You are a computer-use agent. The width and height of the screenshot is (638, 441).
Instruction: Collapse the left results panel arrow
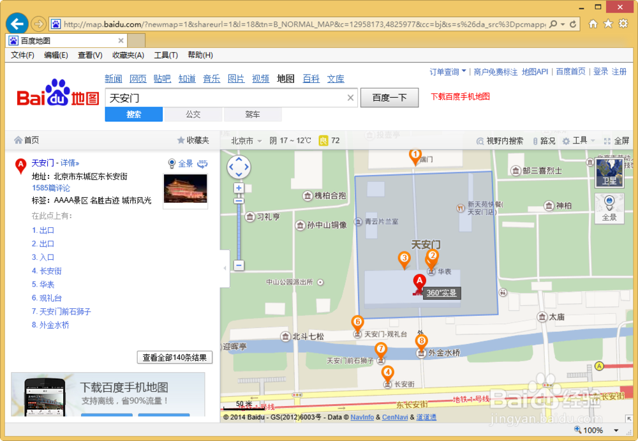click(225, 268)
